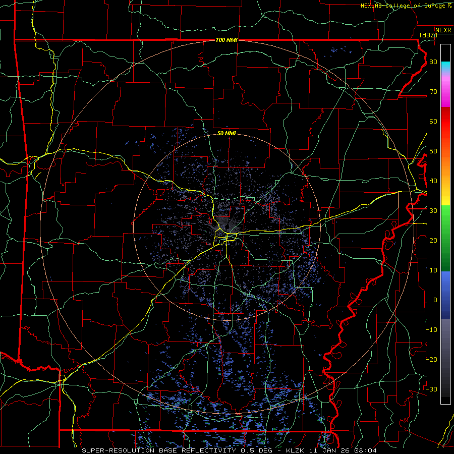Click the -20 value on dBZ scale

431,359
